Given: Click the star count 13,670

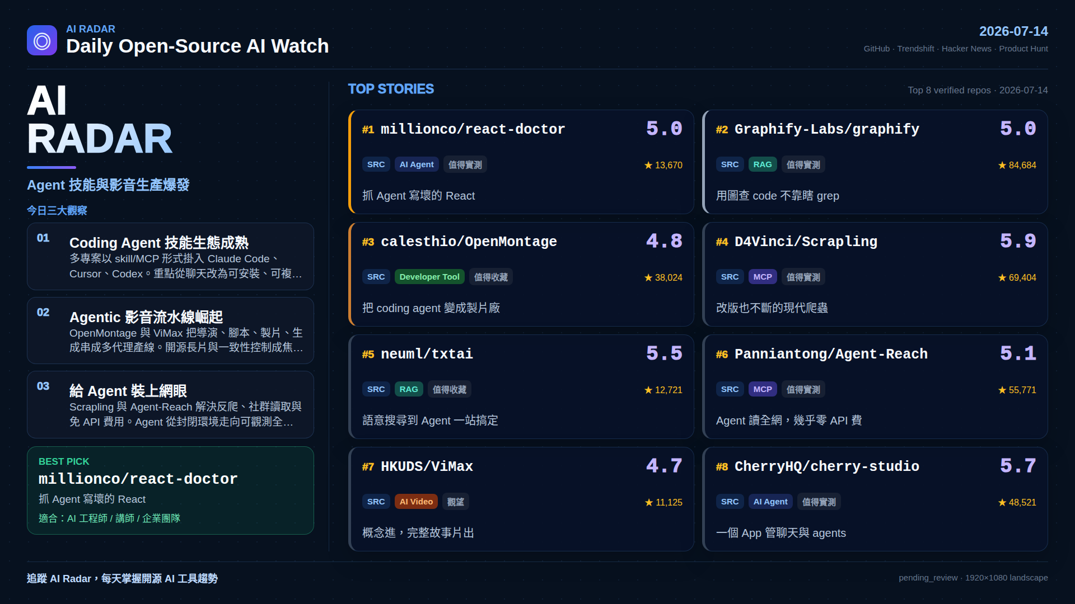Looking at the screenshot, I should click(x=663, y=165).
